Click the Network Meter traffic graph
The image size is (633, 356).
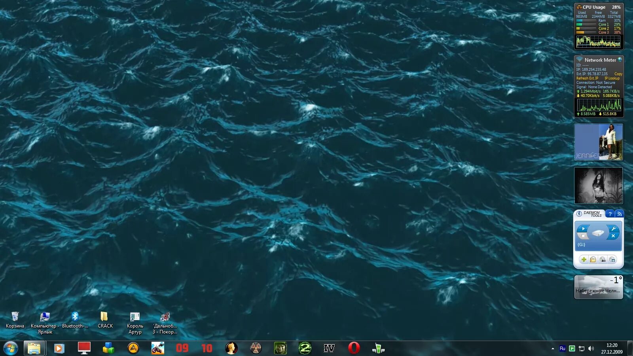coord(599,105)
